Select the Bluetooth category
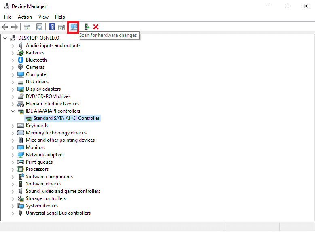The height and width of the screenshot is (232, 315). (36, 60)
